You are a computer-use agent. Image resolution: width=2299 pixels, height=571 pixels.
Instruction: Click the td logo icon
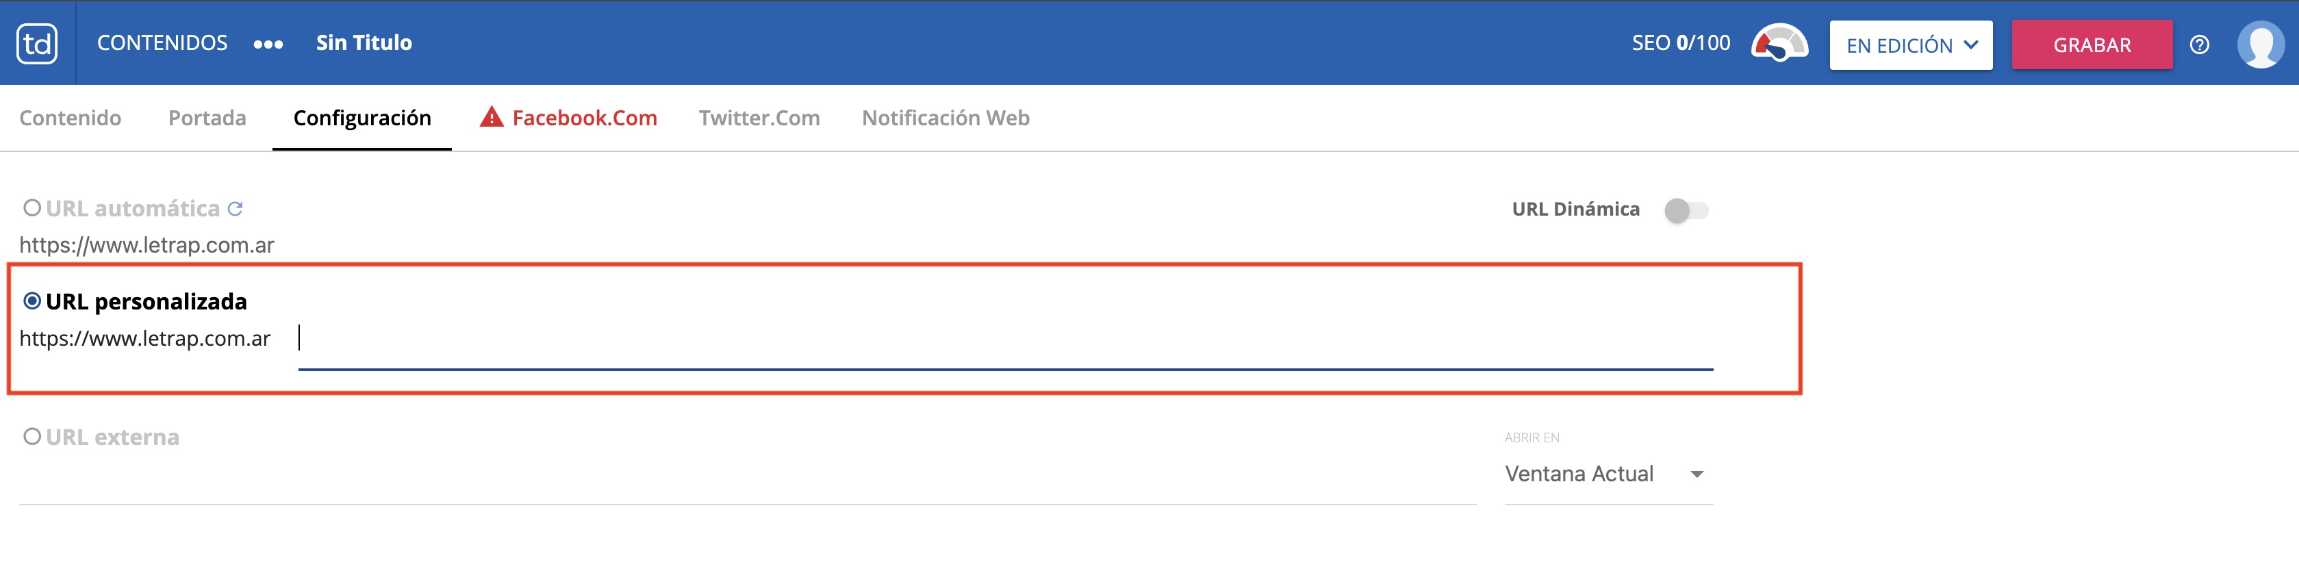pos(36,44)
